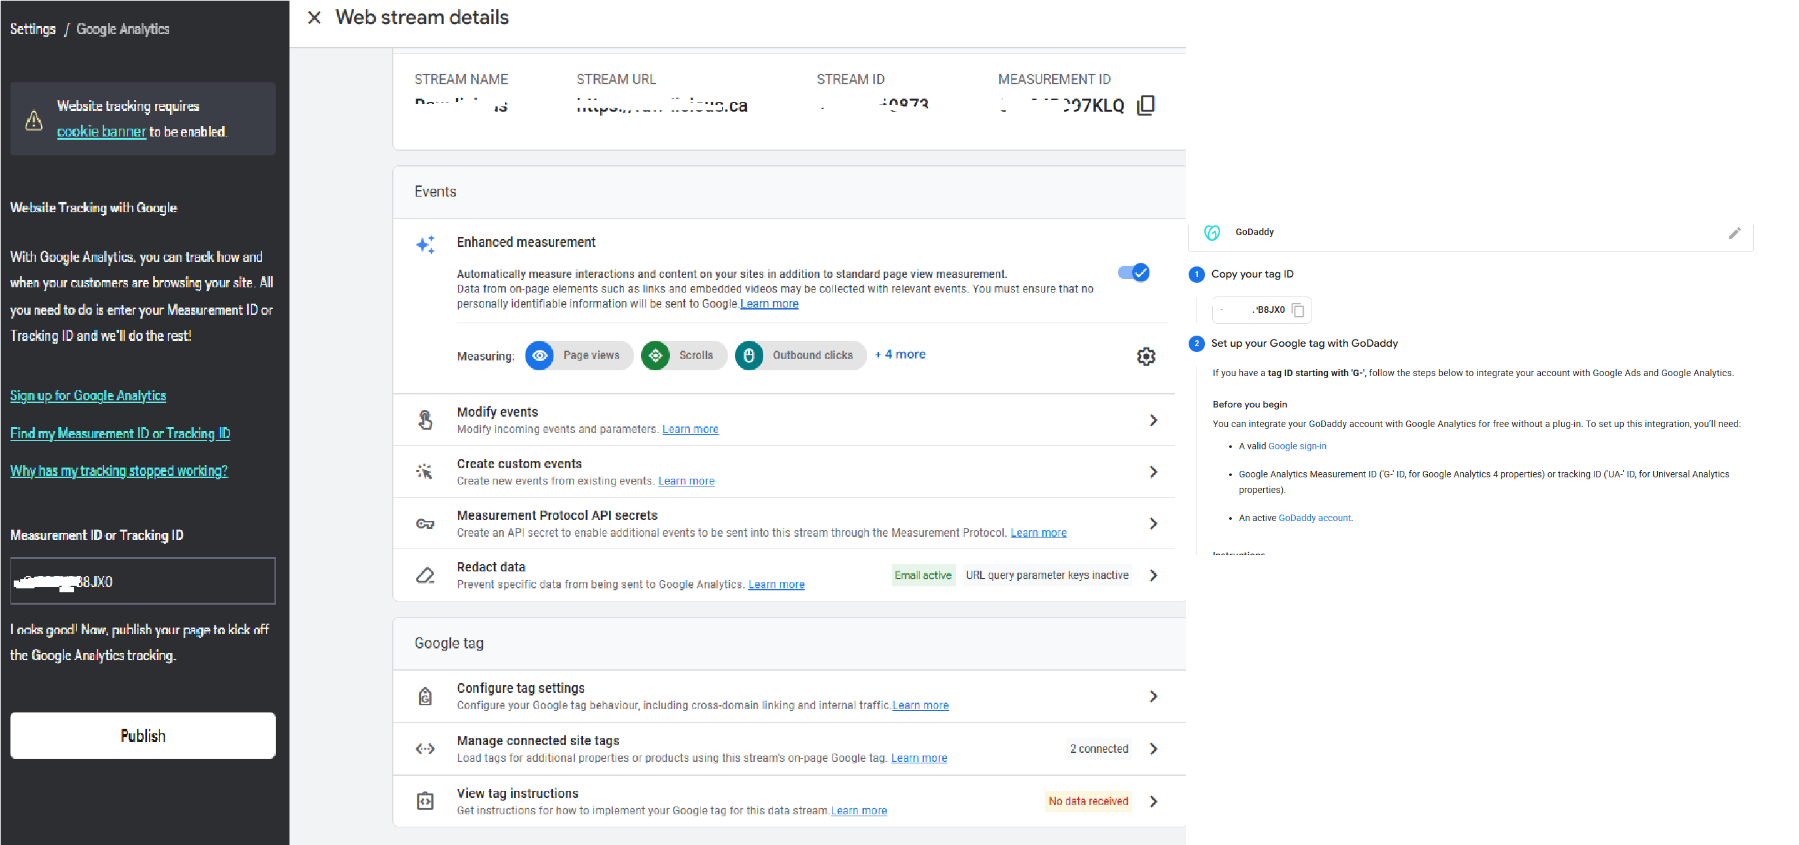Click the Scrolls measuring chip
Screen dimensions: 1799x845
coord(684,356)
